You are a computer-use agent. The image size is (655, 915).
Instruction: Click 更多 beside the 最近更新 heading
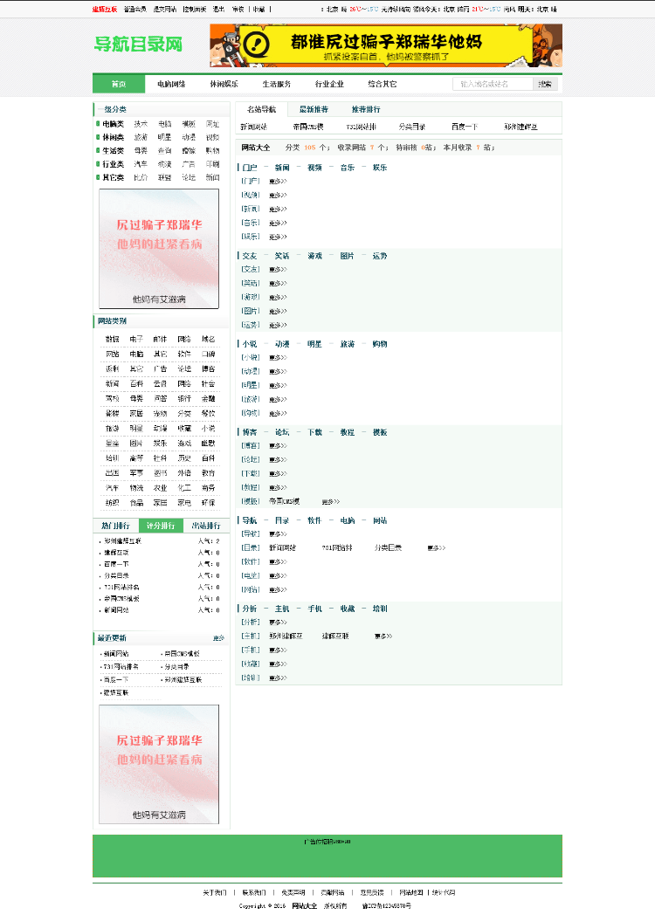[x=218, y=638]
